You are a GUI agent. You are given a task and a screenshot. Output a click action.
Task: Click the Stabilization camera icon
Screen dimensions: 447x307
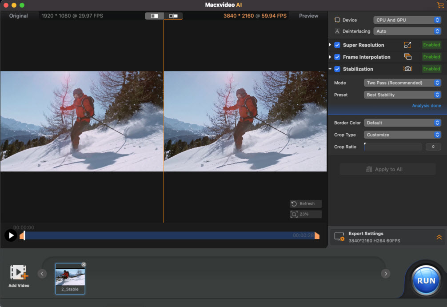point(407,69)
